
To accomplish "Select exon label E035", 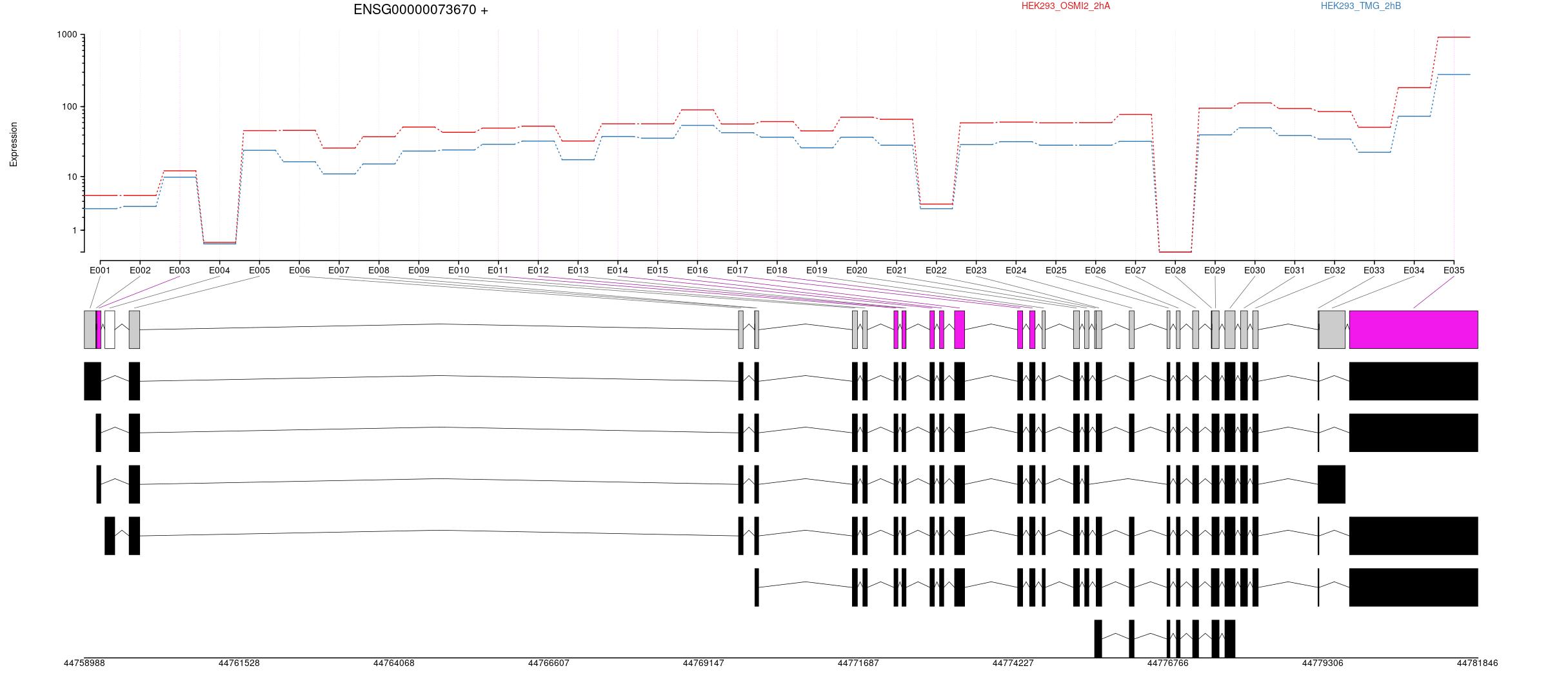I will (x=1454, y=270).
